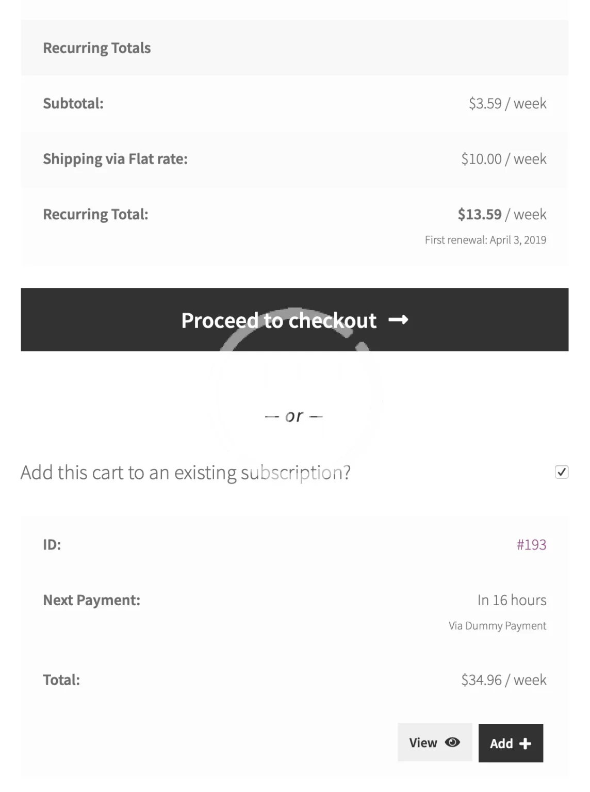Image resolution: width=590 pixels, height=792 pixels.
Task: Click the 'or' divider text
Action: [294, 416]
